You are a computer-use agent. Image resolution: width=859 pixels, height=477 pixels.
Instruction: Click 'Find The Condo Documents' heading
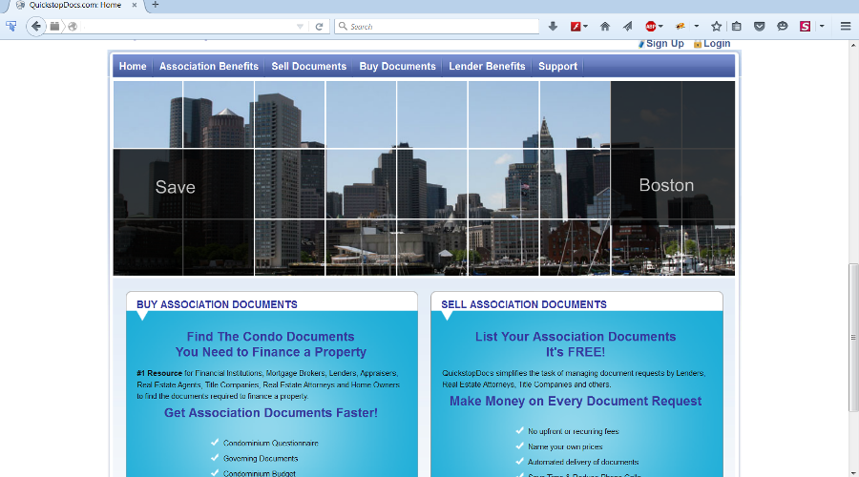click(271, 337)
